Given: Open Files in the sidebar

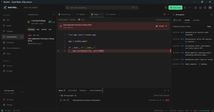Looking at the screenshot, I should point(13,20).
